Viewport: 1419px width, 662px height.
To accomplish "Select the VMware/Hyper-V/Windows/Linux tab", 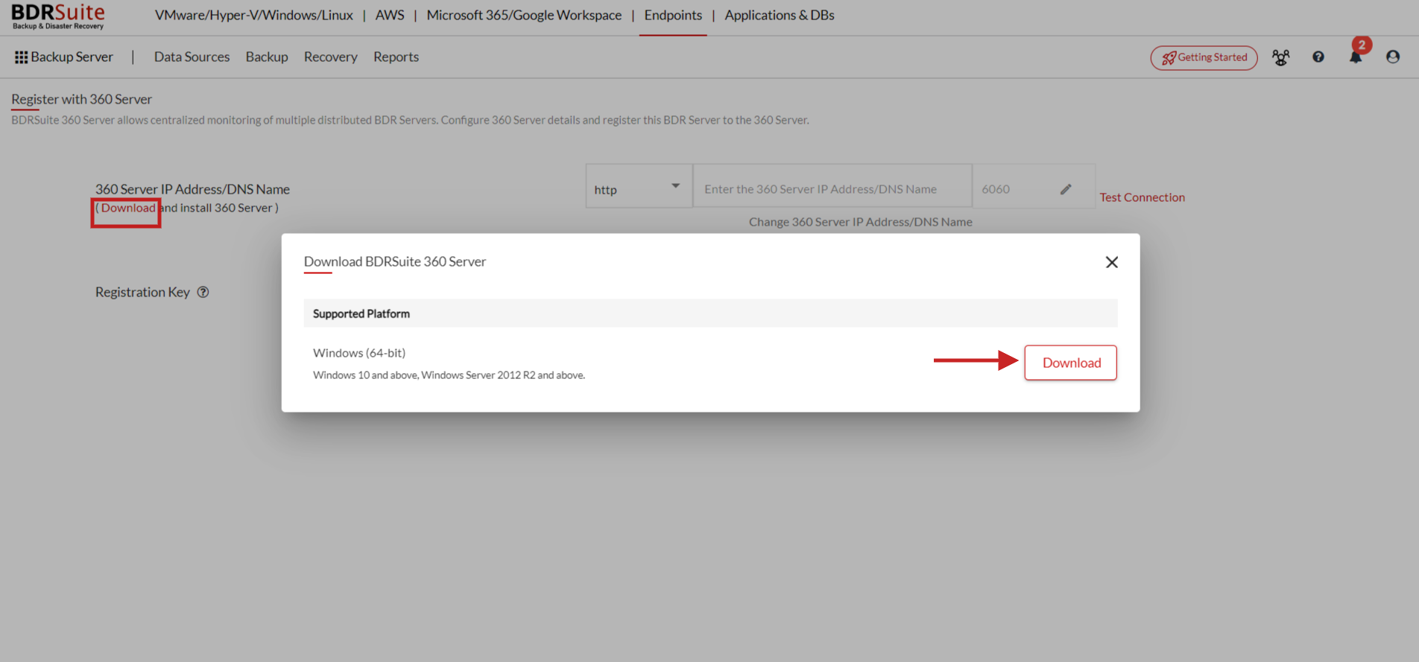I will click(253, 15).
